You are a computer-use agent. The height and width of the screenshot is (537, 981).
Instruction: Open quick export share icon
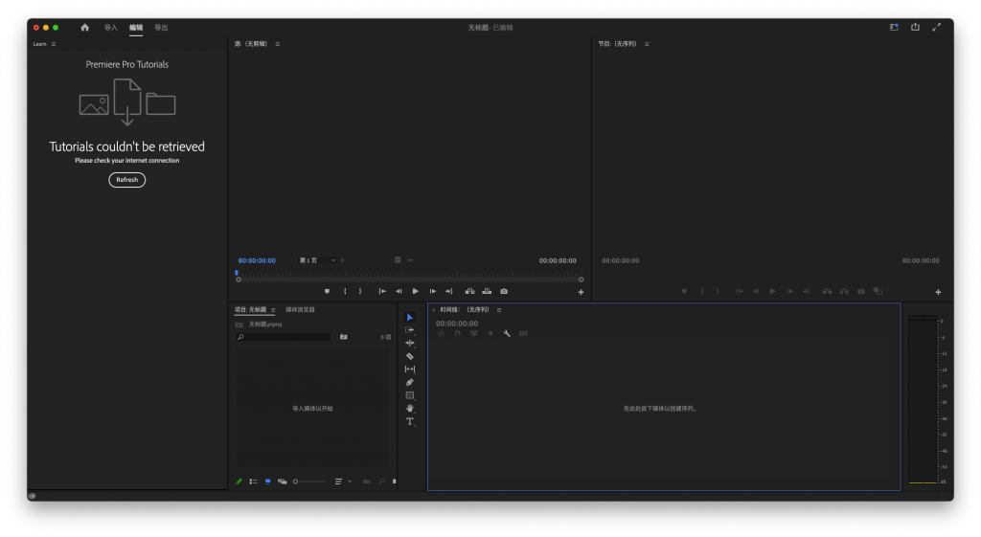pyautogui.click(x=915, y=27)
